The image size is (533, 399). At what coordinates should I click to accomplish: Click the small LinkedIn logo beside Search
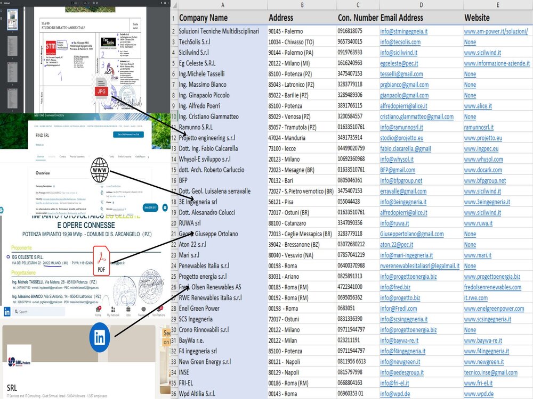coord(7,311)
